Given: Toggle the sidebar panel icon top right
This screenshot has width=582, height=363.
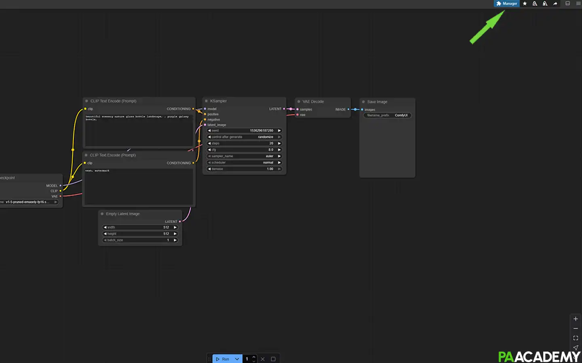Looking at the screenshot, I should pos(567,3).
